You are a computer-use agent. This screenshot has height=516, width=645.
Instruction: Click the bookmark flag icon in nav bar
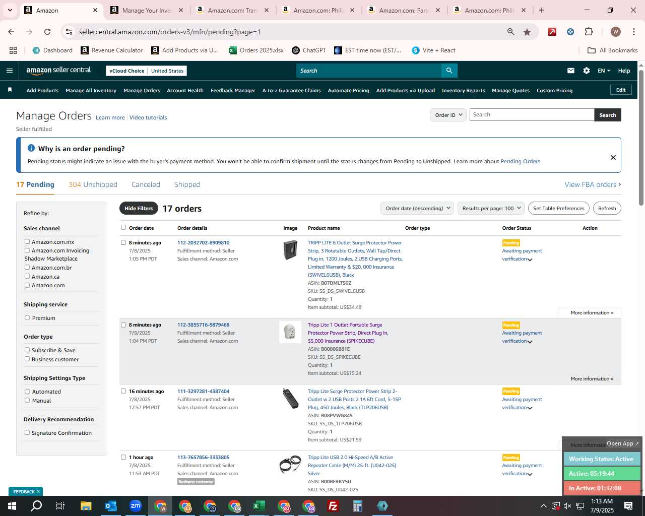(10, 90)
